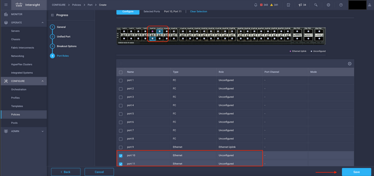This screenshot has width=374, height=176.
Task: Click the Cancel button
Action: coord(99,172)
